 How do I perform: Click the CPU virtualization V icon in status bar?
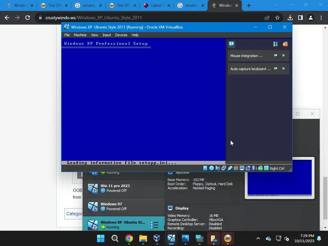254,168
